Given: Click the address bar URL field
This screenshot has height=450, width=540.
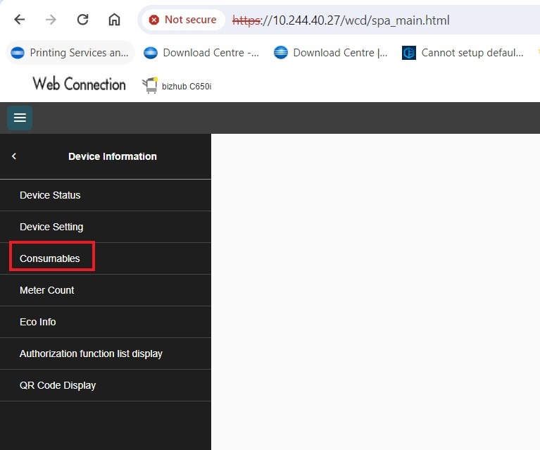Looking at the screenshot, I should (352, 20).
